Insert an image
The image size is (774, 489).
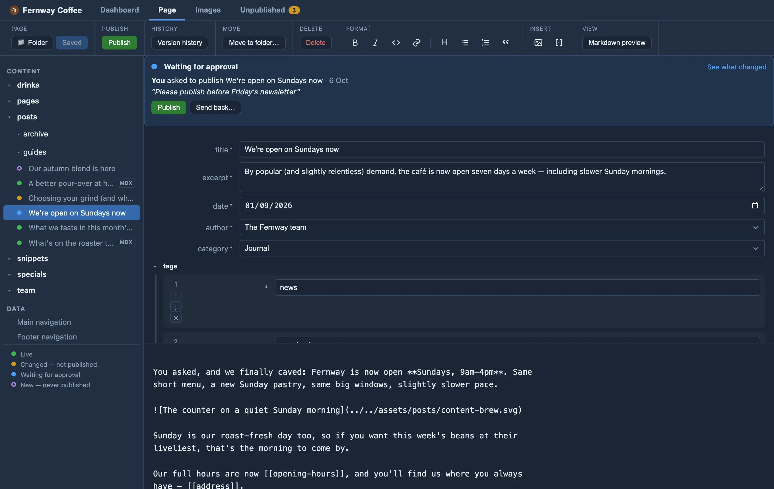pos(538,43)
